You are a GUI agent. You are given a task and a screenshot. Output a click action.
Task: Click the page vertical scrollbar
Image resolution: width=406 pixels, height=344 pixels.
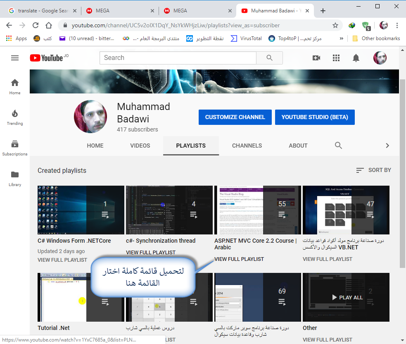(402, 174)
